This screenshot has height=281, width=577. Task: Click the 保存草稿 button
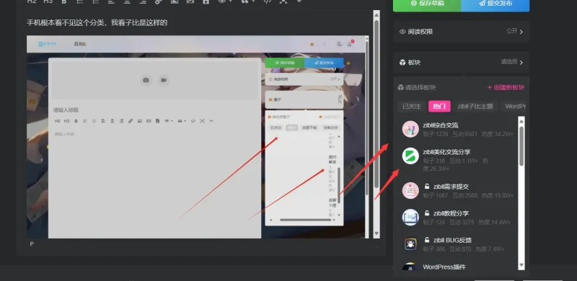pyautogui.click(x=427, y=4)
